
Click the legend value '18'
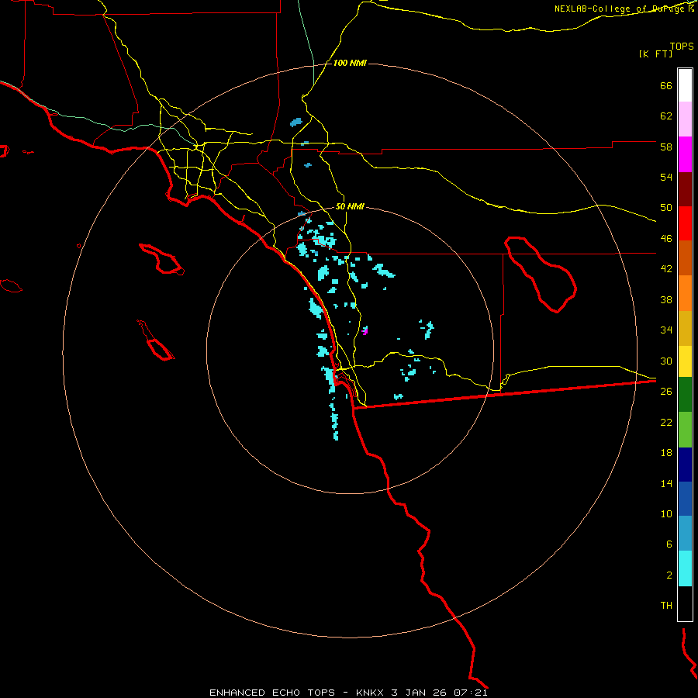click(x=666, y=453)
